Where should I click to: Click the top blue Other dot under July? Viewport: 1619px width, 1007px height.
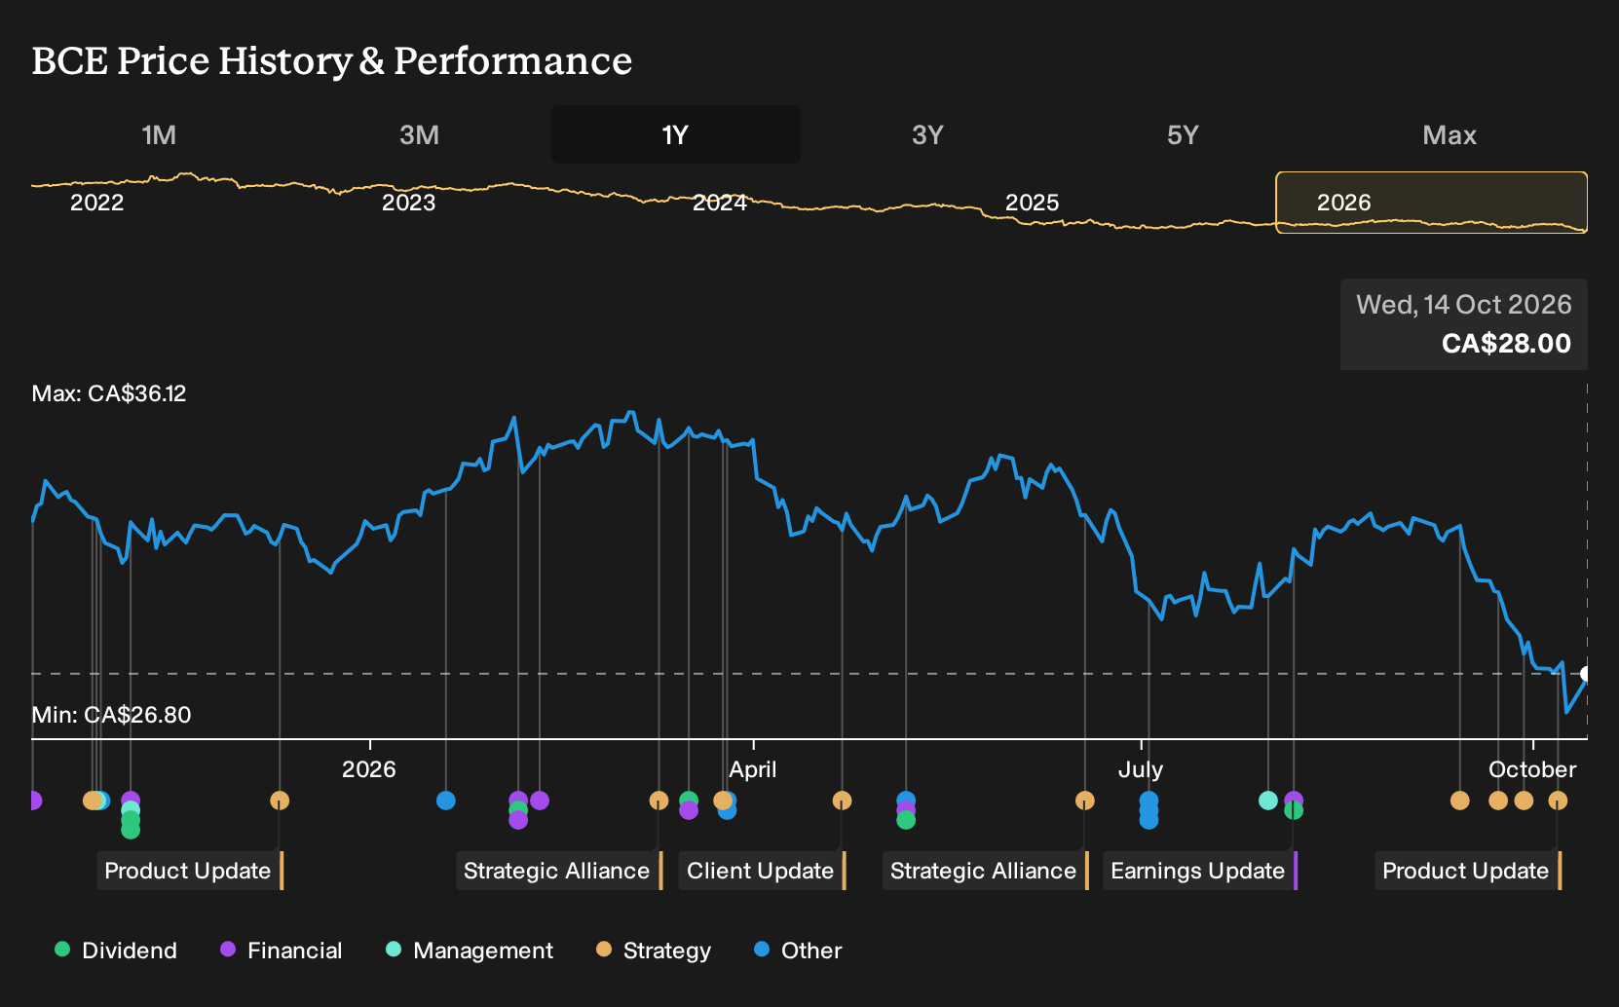tap(1148, 801)
